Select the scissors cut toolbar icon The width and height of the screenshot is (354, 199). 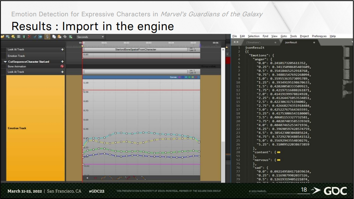[x=35, y=37]
